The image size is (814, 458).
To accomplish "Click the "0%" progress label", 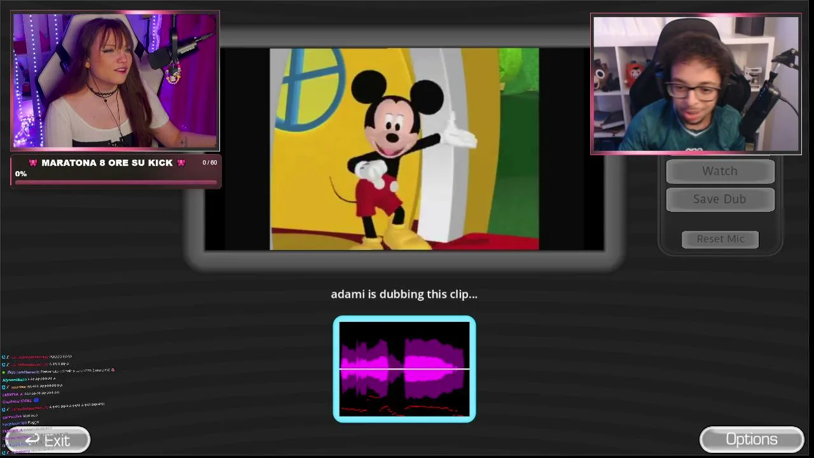I will (x=21, y=174).
